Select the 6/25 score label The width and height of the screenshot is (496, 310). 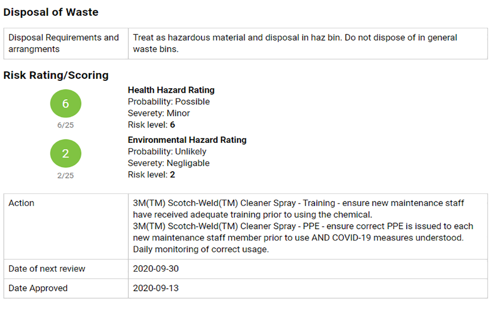coord(65,125)
